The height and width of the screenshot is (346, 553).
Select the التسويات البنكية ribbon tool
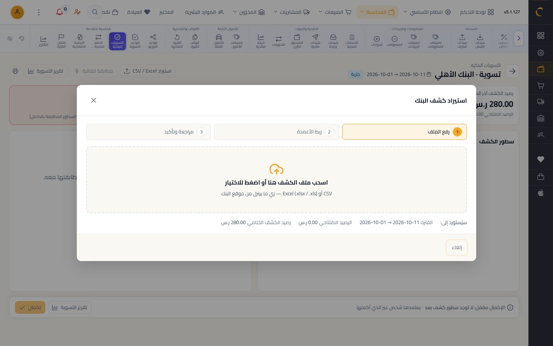118,41
